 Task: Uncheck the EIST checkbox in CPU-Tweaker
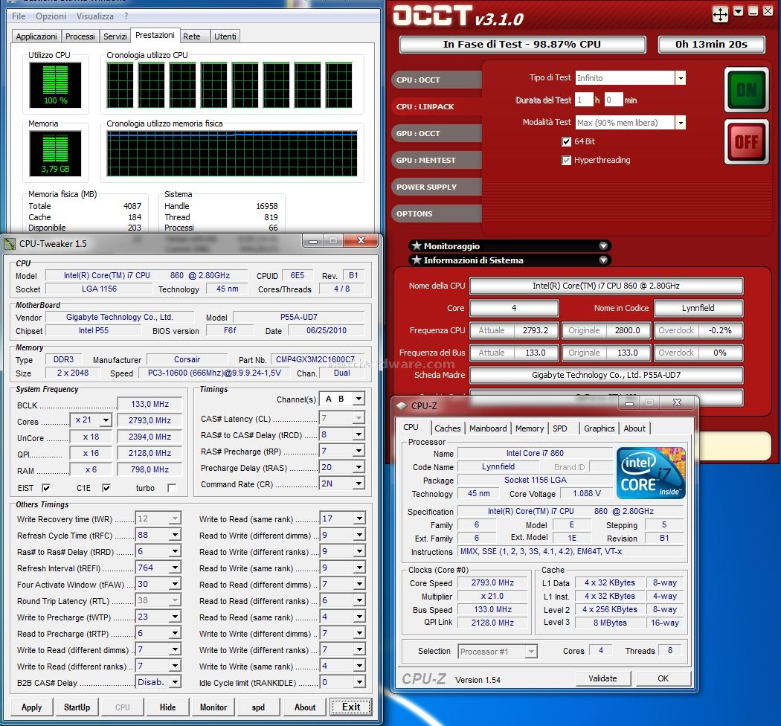pos(46,488)
